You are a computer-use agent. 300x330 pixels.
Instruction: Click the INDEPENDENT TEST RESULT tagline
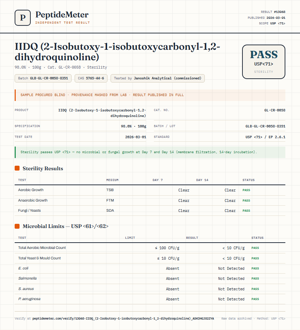pos(62,23)
